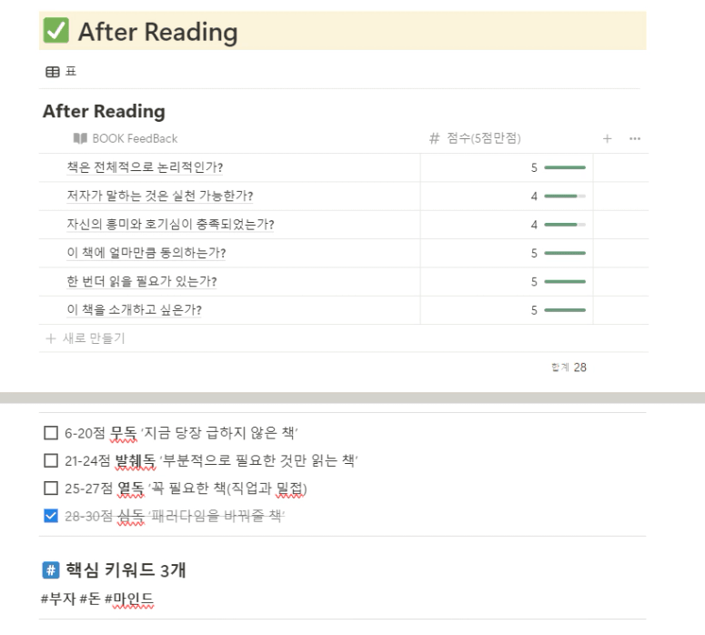Click the hash icon in 점수 column header

[x=434, y=138]
